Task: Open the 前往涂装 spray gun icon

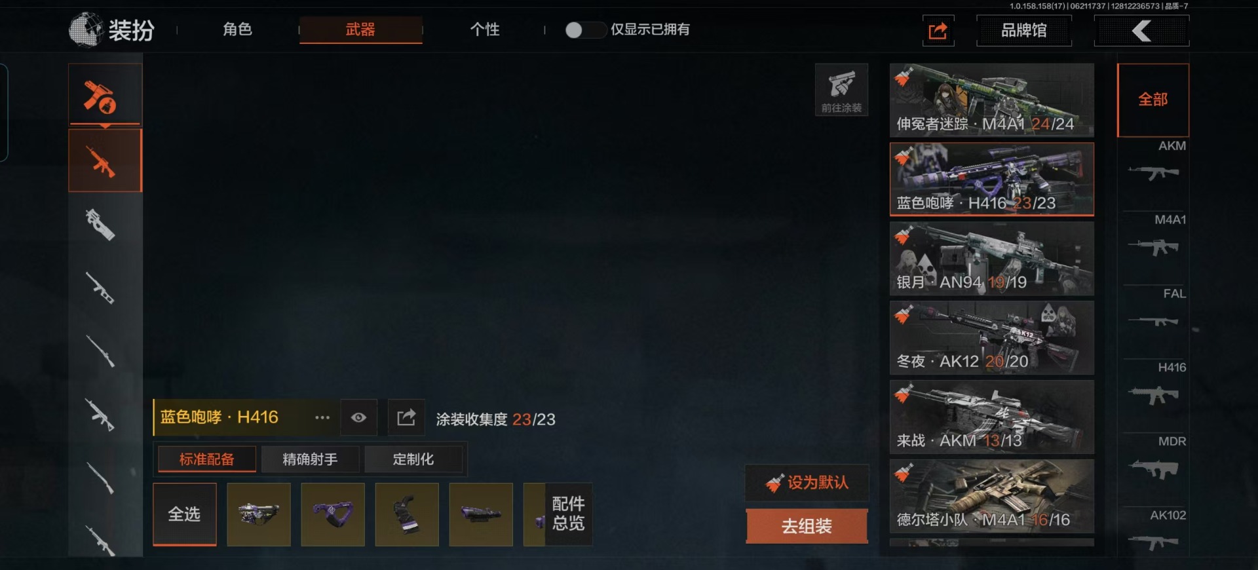Action: pyautogui.click(x=841, y=90)
